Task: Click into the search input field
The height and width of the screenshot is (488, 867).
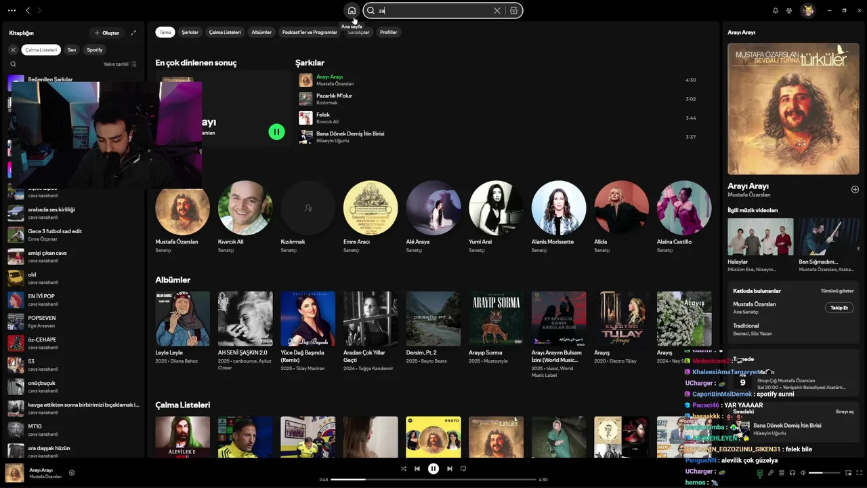Action: pos(433,11)
